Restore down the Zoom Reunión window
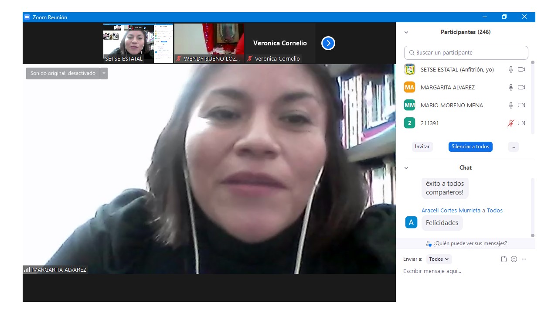558x314 pixels. [504, 17]
